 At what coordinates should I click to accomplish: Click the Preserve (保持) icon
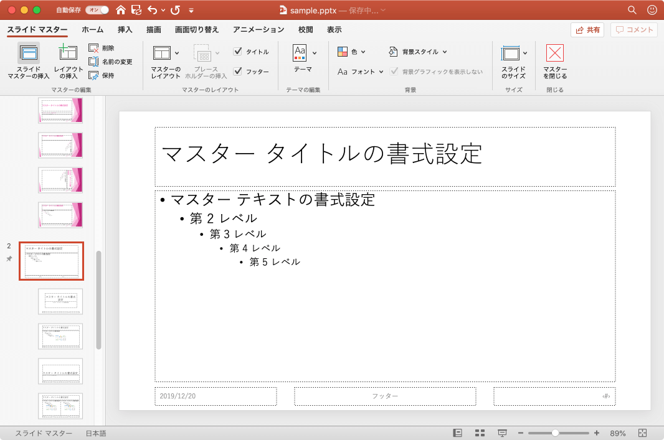tap(93, 75)
